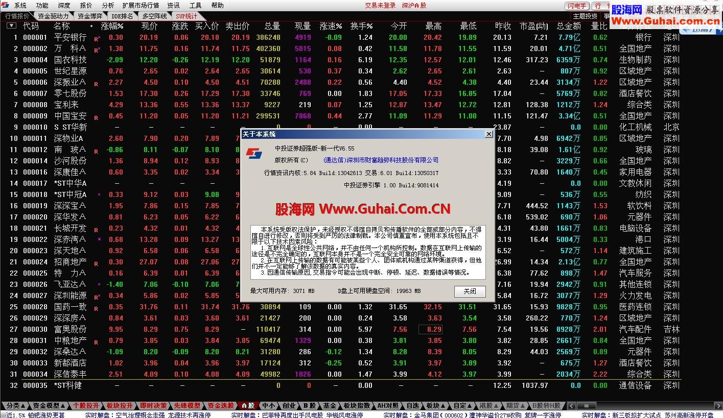The height and width of the screenshot is (418, 723).
Task: Select the 即时决策 bottom tab
Action: [x=153, y=406]
